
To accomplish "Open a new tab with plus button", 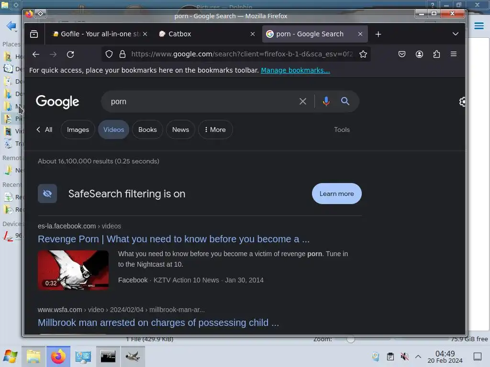I will pos(378,34).
